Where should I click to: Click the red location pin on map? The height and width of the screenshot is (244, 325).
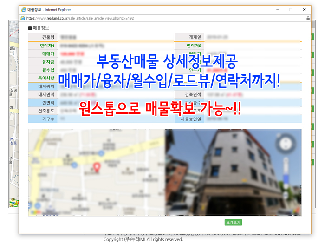coord(97,167)
